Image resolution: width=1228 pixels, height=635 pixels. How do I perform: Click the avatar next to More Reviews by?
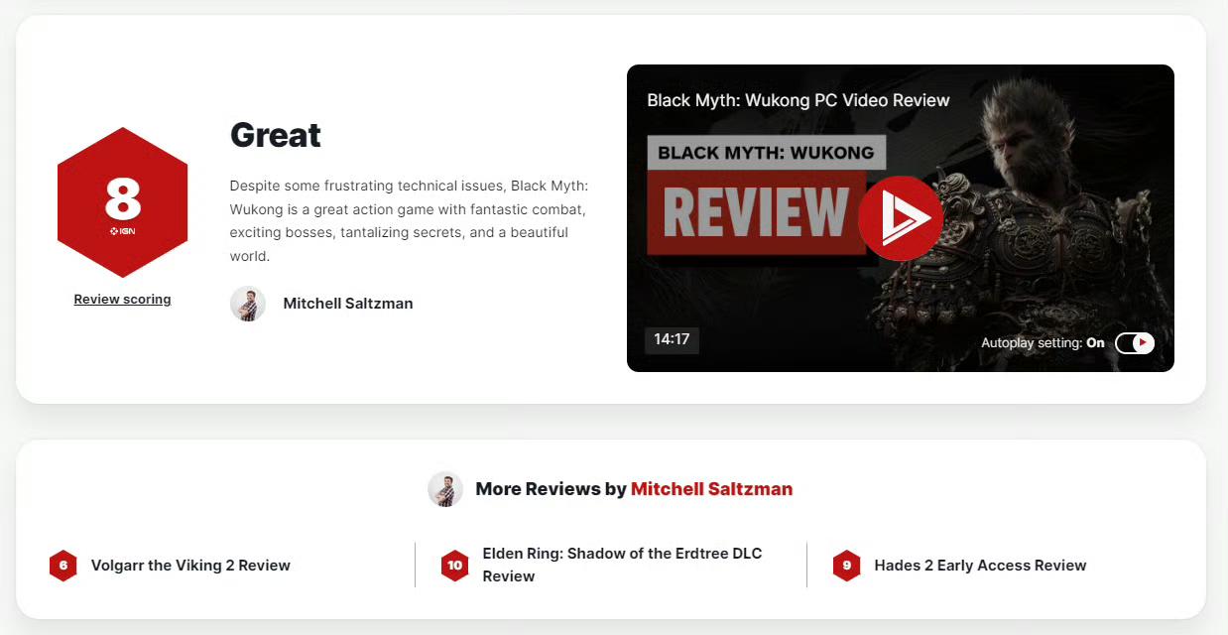click(x=445, y=489)
